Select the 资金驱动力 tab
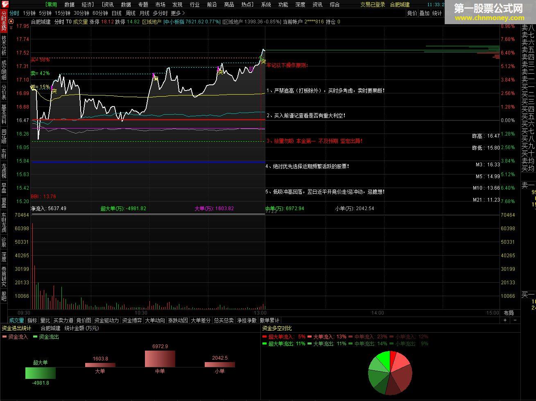 (x=106, y=320)
